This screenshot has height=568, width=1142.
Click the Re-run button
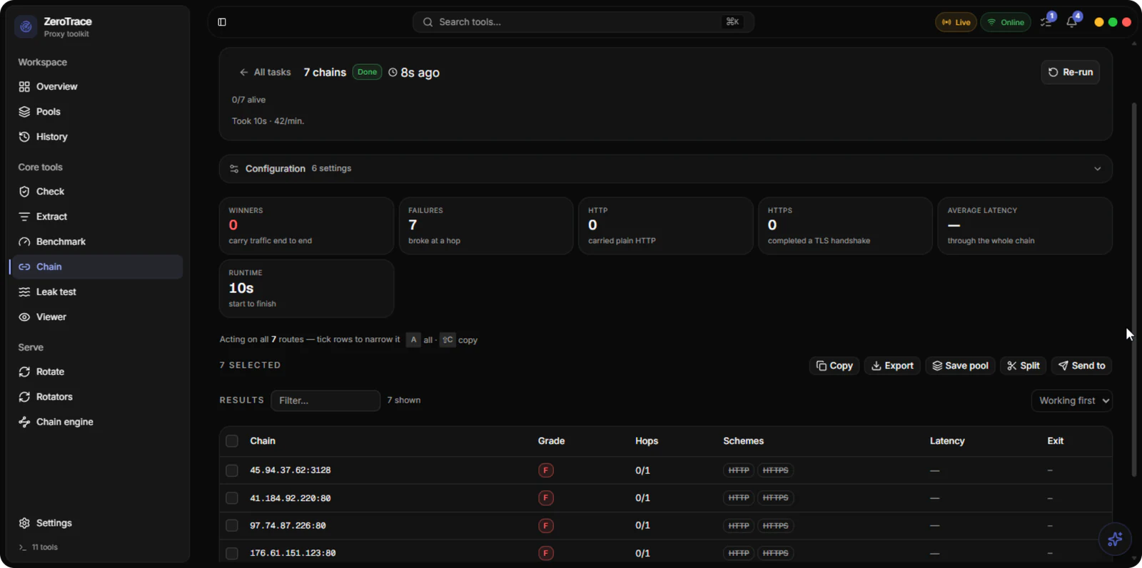(x=1070, y=72)
